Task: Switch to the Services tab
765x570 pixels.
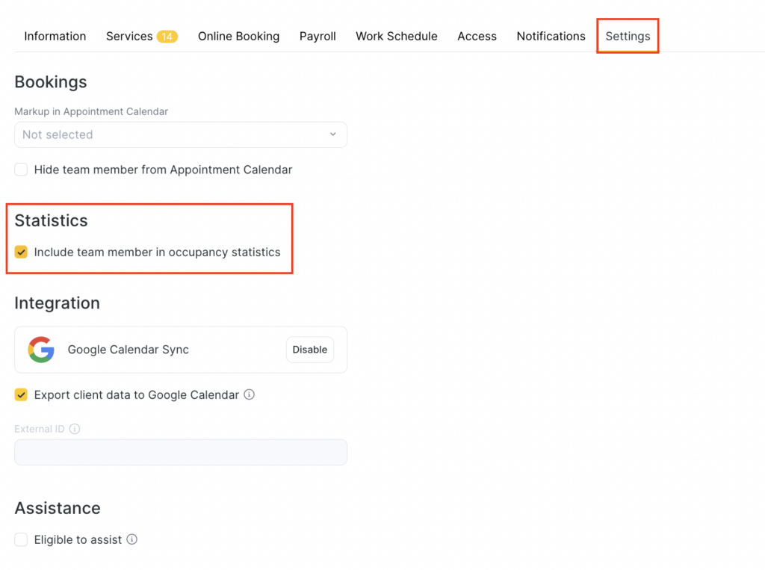Action: click(129, 36)
